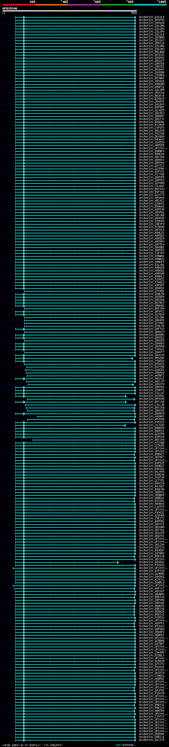This screenshot has width=169, height=747.
Task: Select the UniRef100_Q8GV27 entry
Action: click(152, 61)
